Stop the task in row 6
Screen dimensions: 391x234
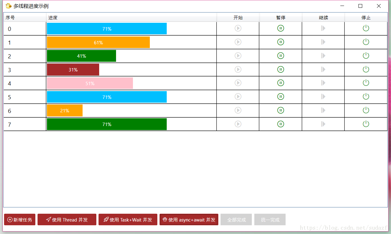tap(366, 110)
